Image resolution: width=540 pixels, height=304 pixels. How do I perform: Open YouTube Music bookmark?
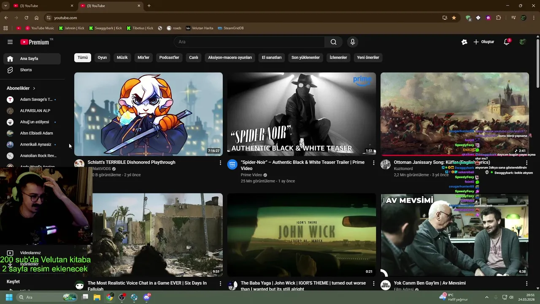pos(40,28)
